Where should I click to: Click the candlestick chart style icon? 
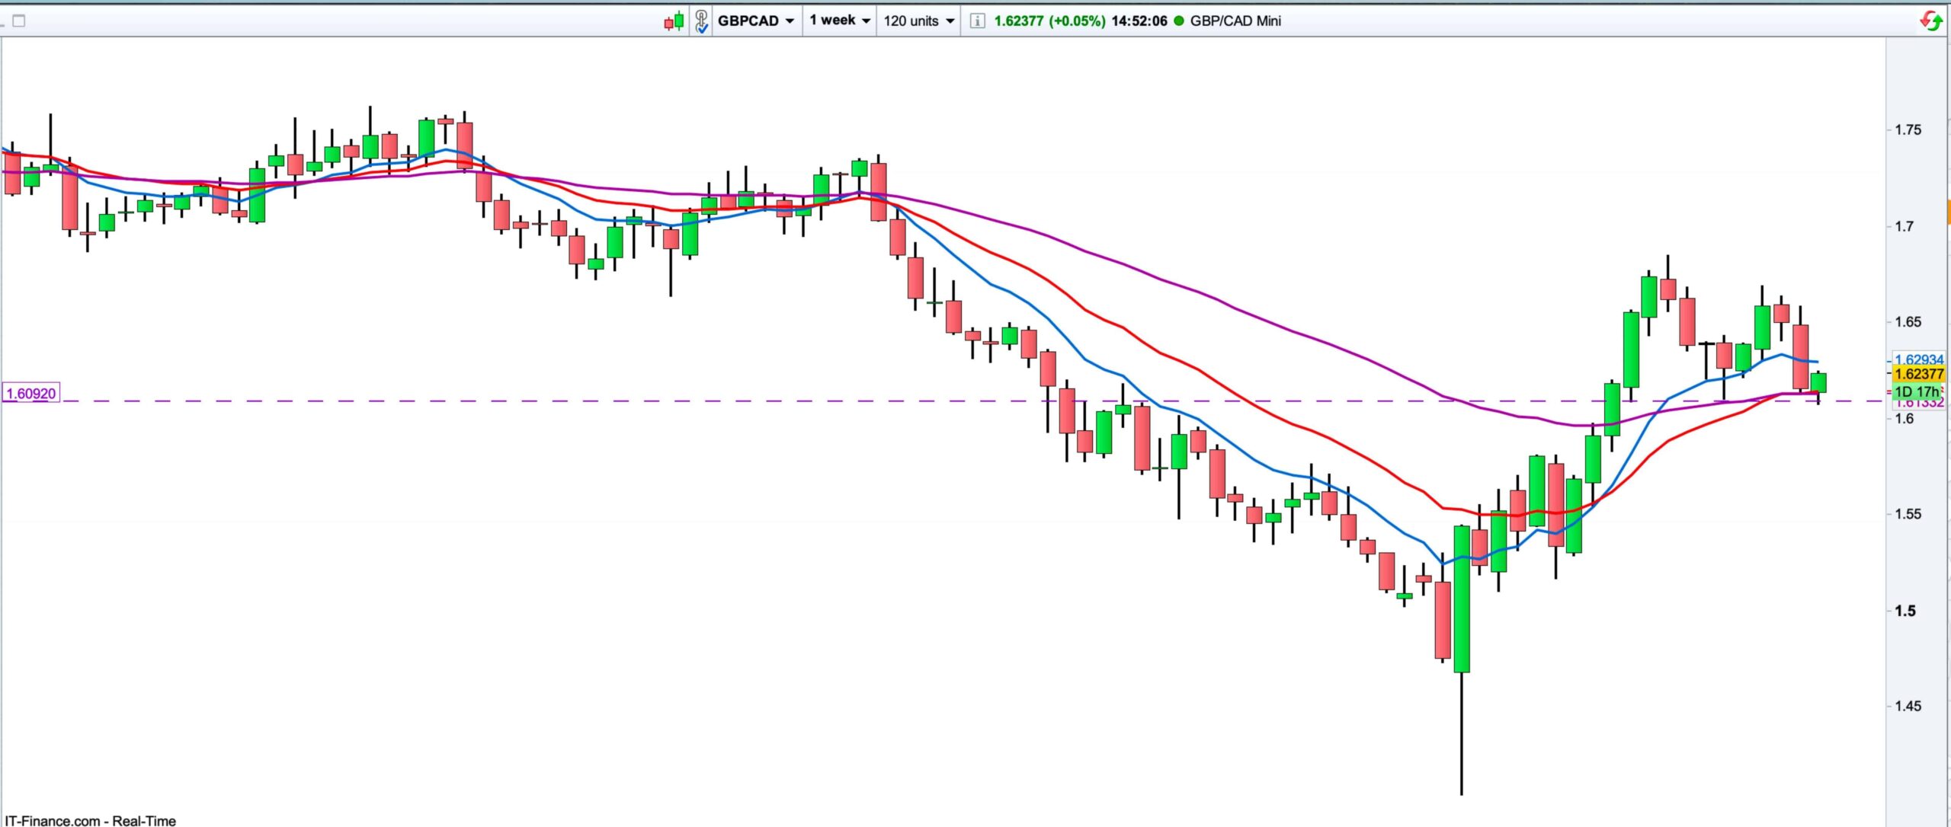pyautogui.click(x=674, y=21)
